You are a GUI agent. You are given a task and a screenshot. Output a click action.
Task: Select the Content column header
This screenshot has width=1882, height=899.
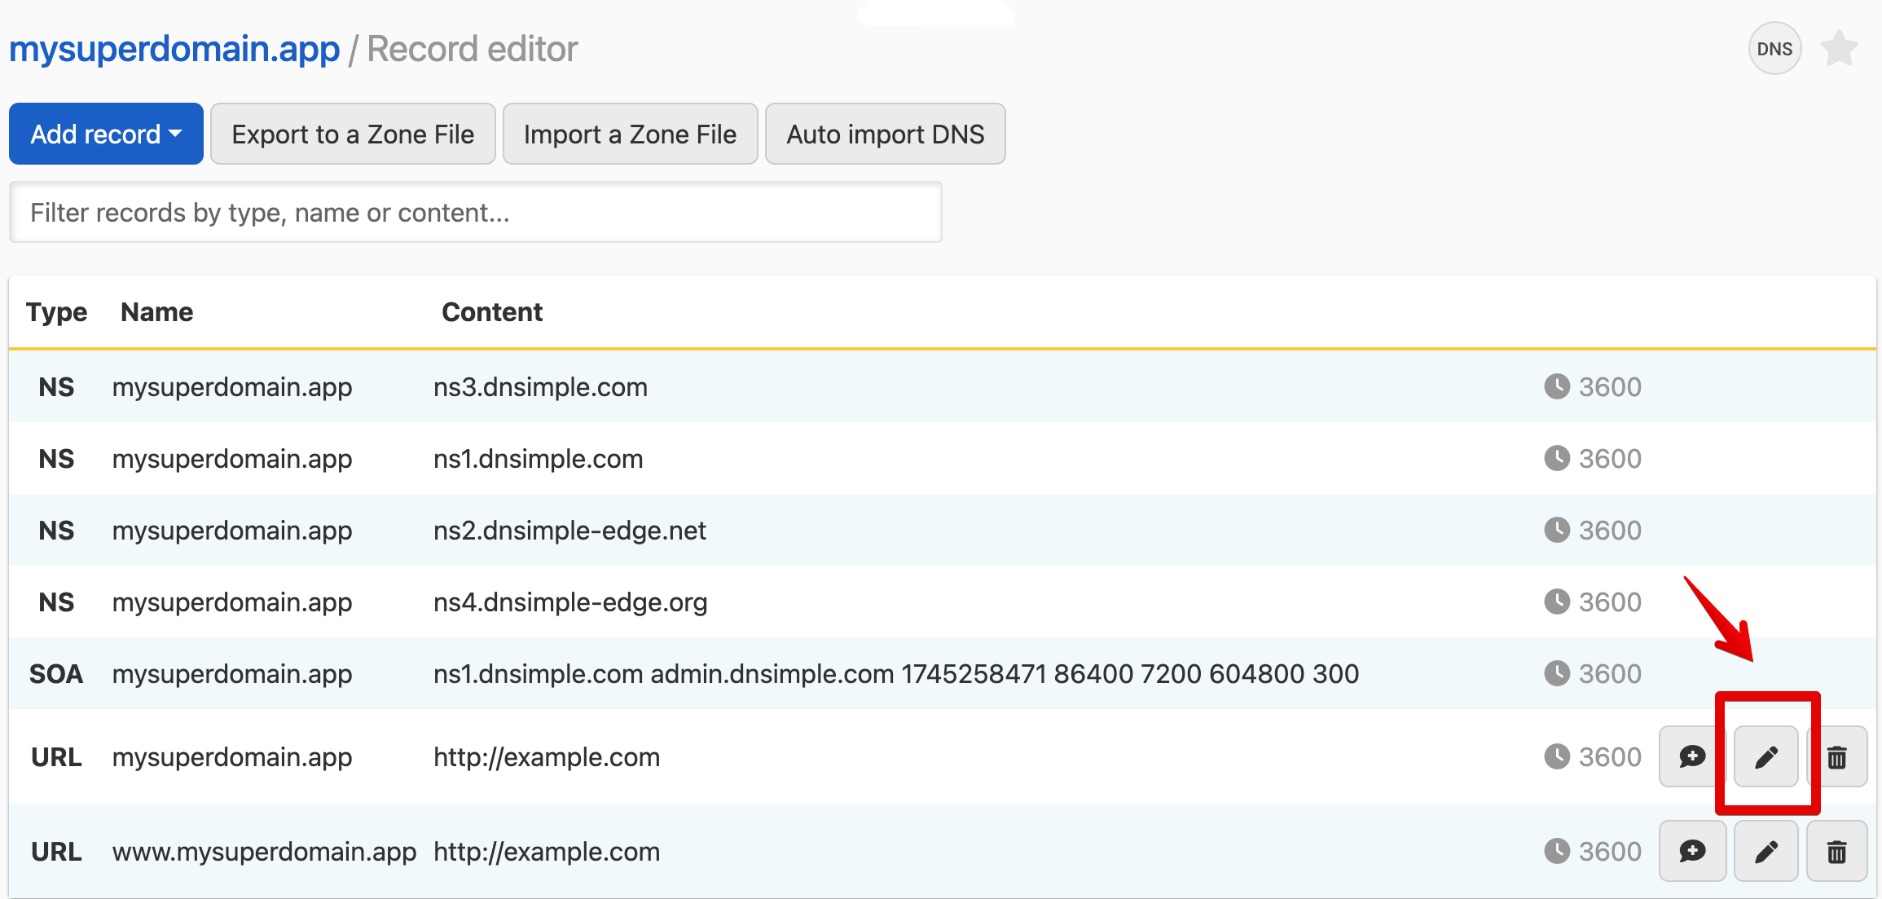tap(492, 311)
